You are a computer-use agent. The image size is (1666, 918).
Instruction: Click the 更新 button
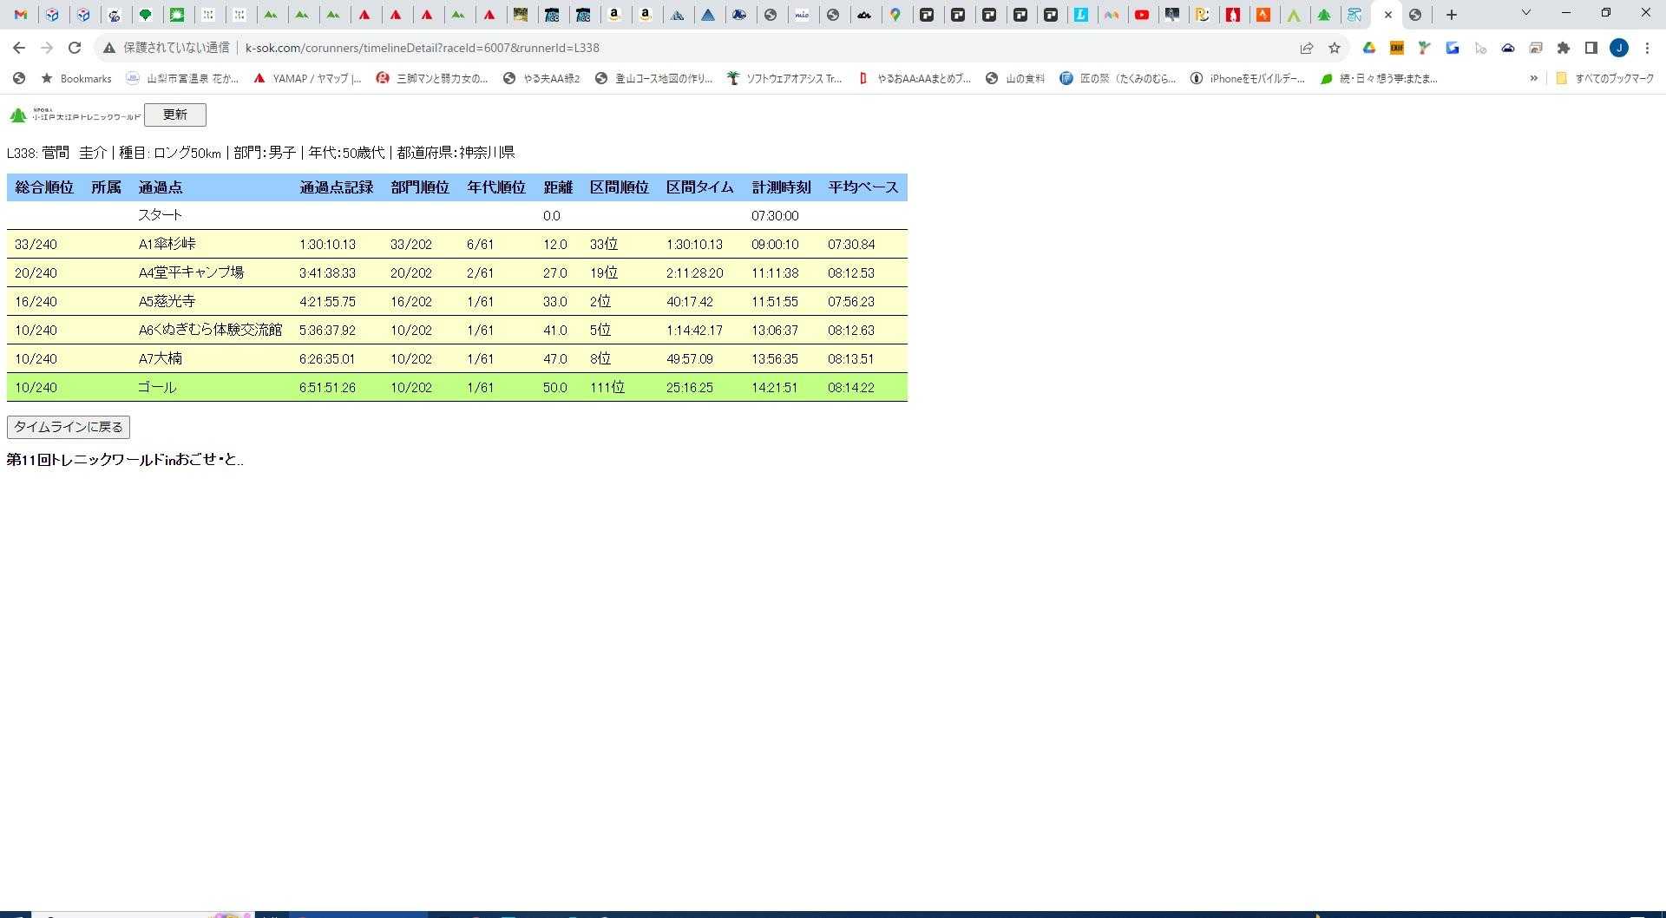(174, 115)
